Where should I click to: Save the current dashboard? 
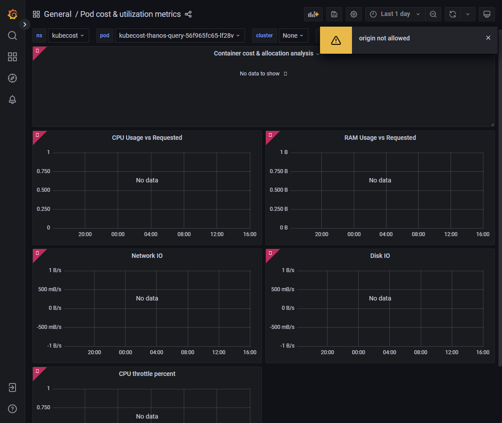(334, 14)
